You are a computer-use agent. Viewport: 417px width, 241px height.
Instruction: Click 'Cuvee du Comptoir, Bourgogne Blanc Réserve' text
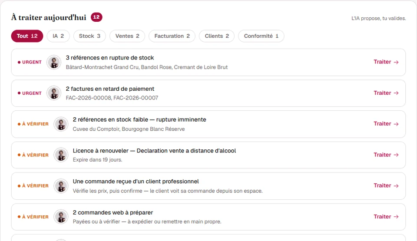(129, 129)
